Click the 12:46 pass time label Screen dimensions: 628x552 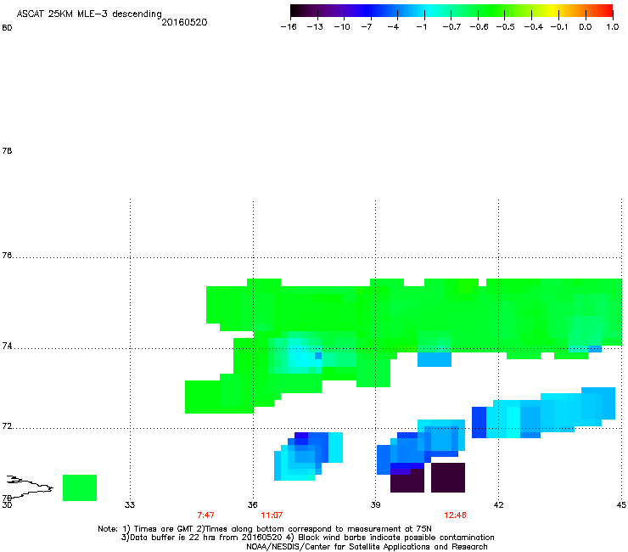[455, 515]
